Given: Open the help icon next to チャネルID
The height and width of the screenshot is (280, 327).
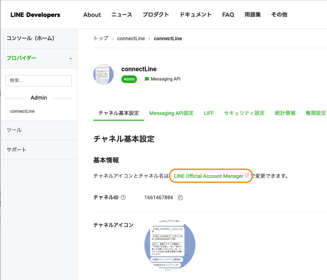Looking at the screenshot, I should (x=123, y=197).
